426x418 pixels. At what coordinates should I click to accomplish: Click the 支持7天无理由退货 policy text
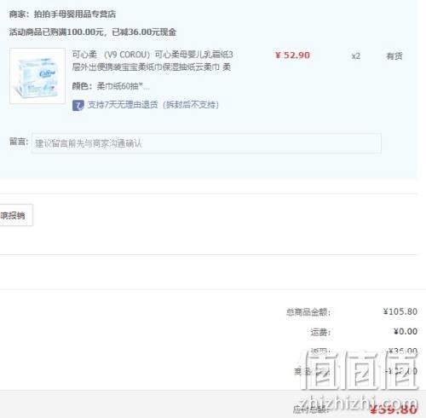pyautogui.click(x=153, y=105)
